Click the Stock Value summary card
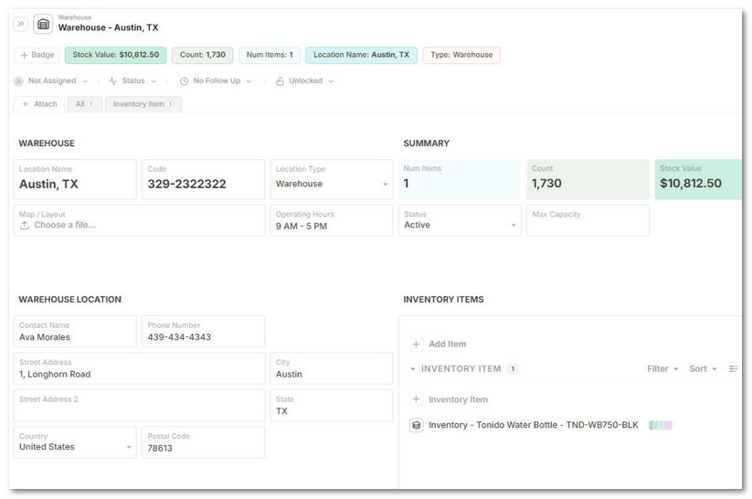752x499 pixels. pyautogui.click(x=698, y=179)
